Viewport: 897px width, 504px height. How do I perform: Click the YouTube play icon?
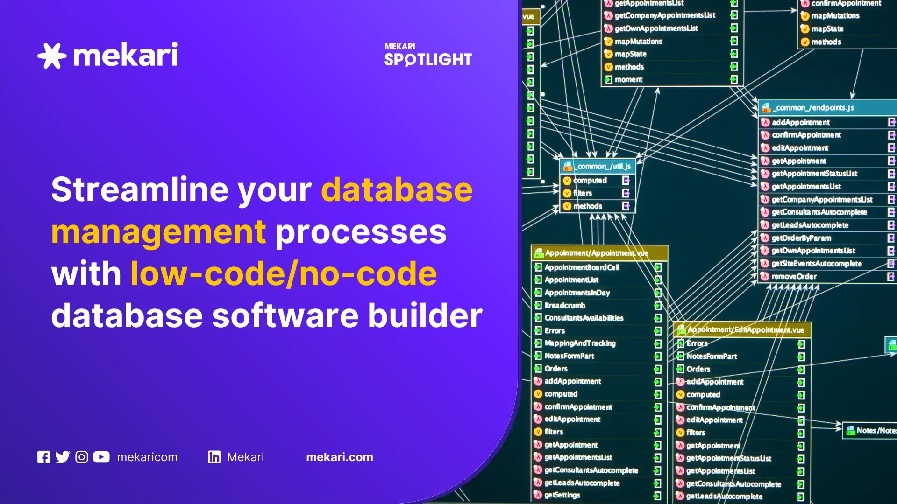[101, 457]
